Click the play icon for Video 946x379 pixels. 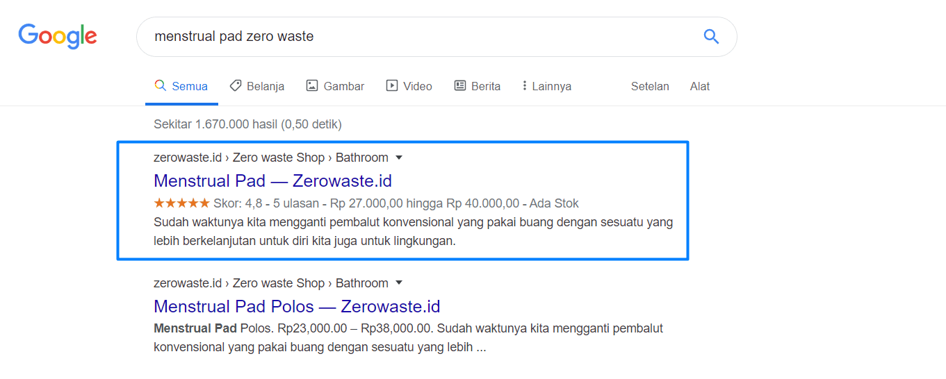(x=392, y=85)
